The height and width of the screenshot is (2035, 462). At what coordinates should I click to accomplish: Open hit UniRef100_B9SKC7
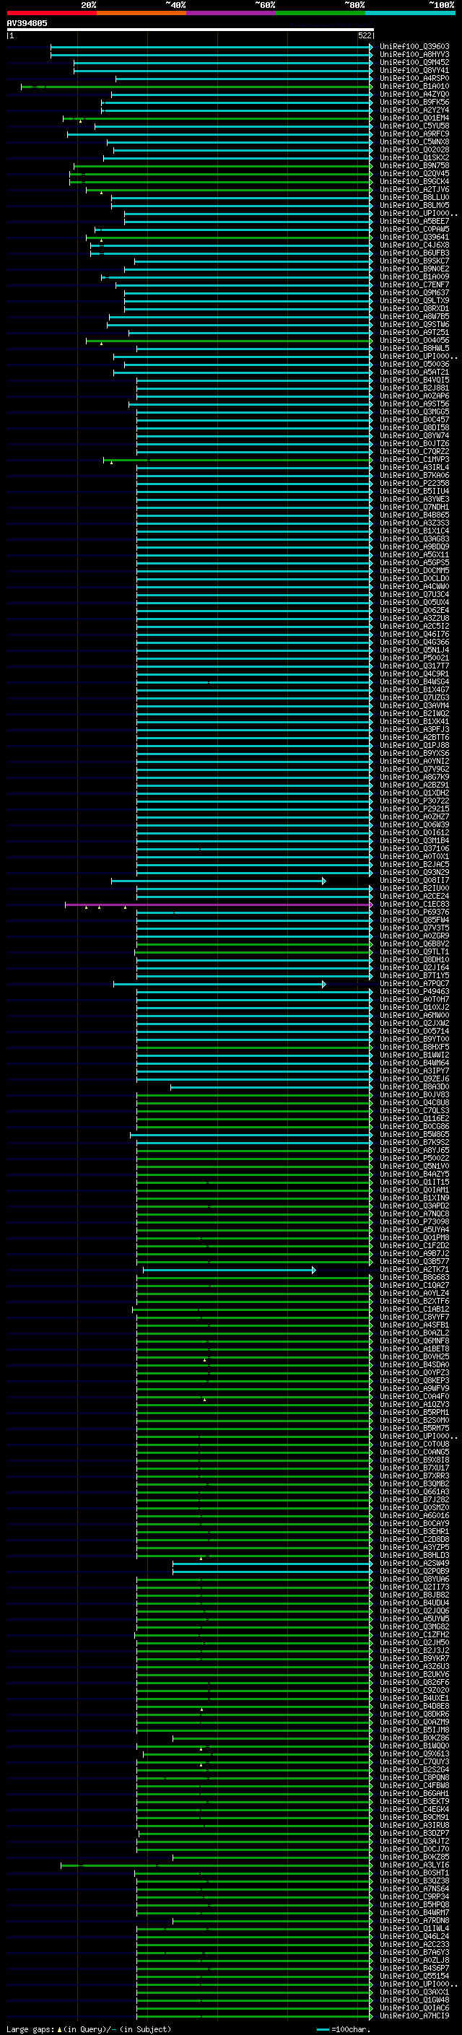pos(414,261)
